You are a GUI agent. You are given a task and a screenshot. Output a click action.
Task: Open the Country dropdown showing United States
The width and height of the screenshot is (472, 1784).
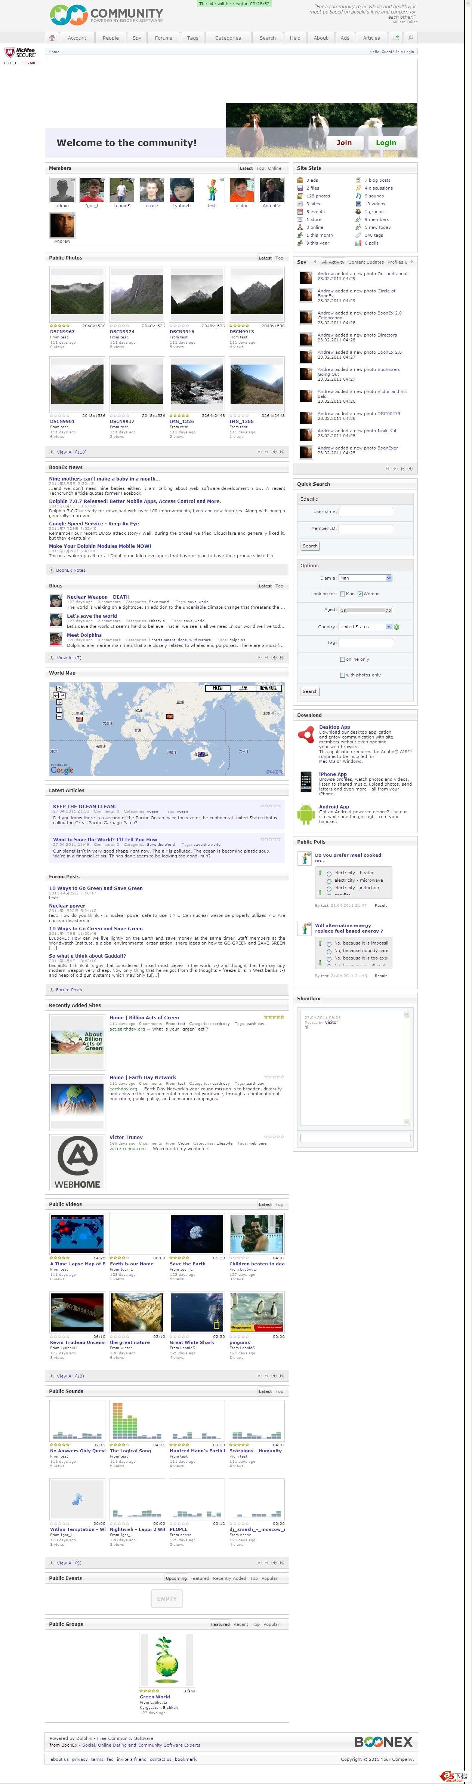(365, 627)
